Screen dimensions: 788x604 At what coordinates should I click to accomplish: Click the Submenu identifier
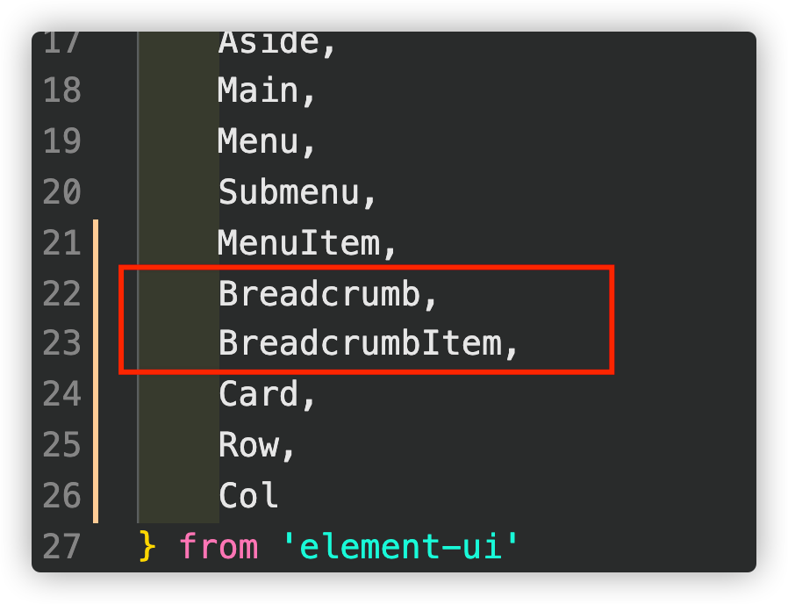pyautogui.click(x=289, y=191)
